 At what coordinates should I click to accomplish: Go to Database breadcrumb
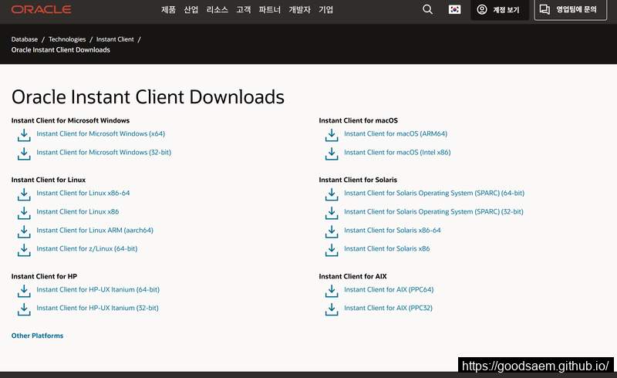25,39
